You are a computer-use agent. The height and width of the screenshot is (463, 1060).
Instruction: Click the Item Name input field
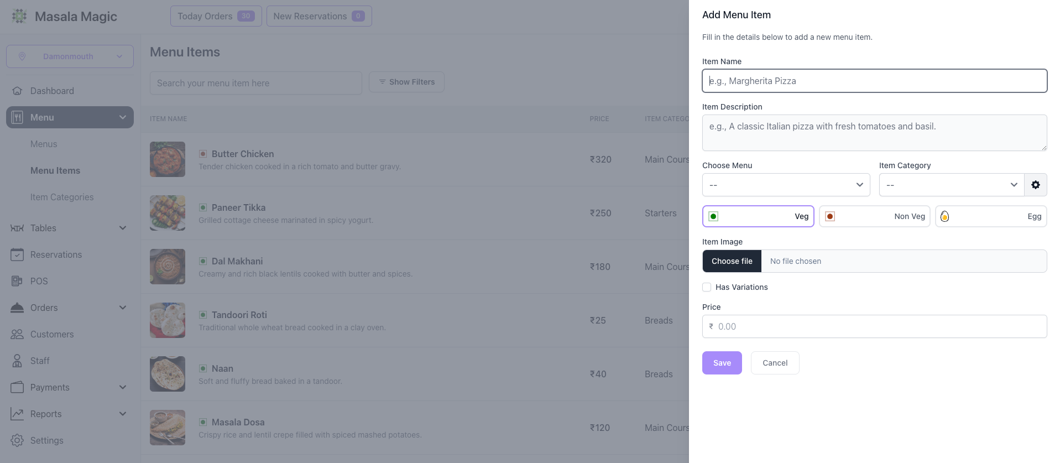point(874,81)
